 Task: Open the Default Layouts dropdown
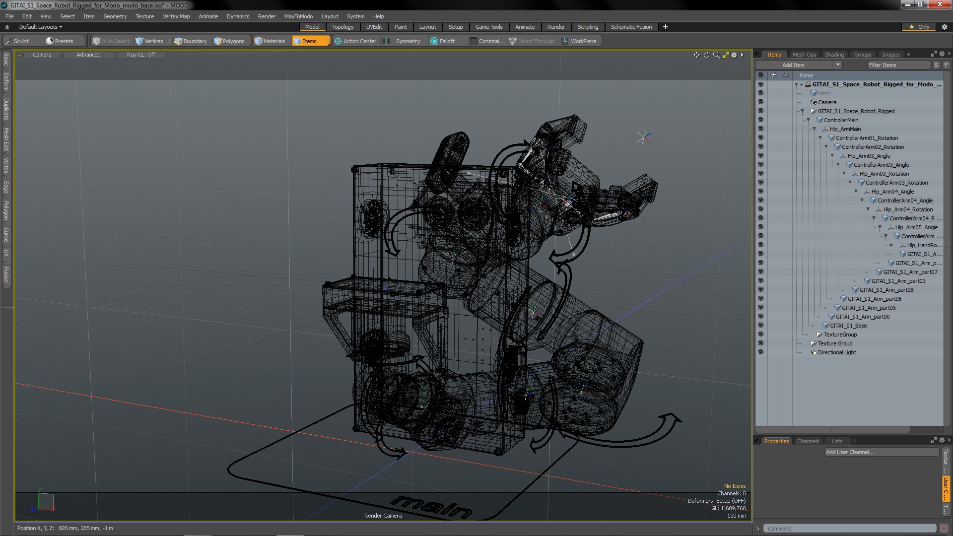pyautogui.click(x=41, y=27)
